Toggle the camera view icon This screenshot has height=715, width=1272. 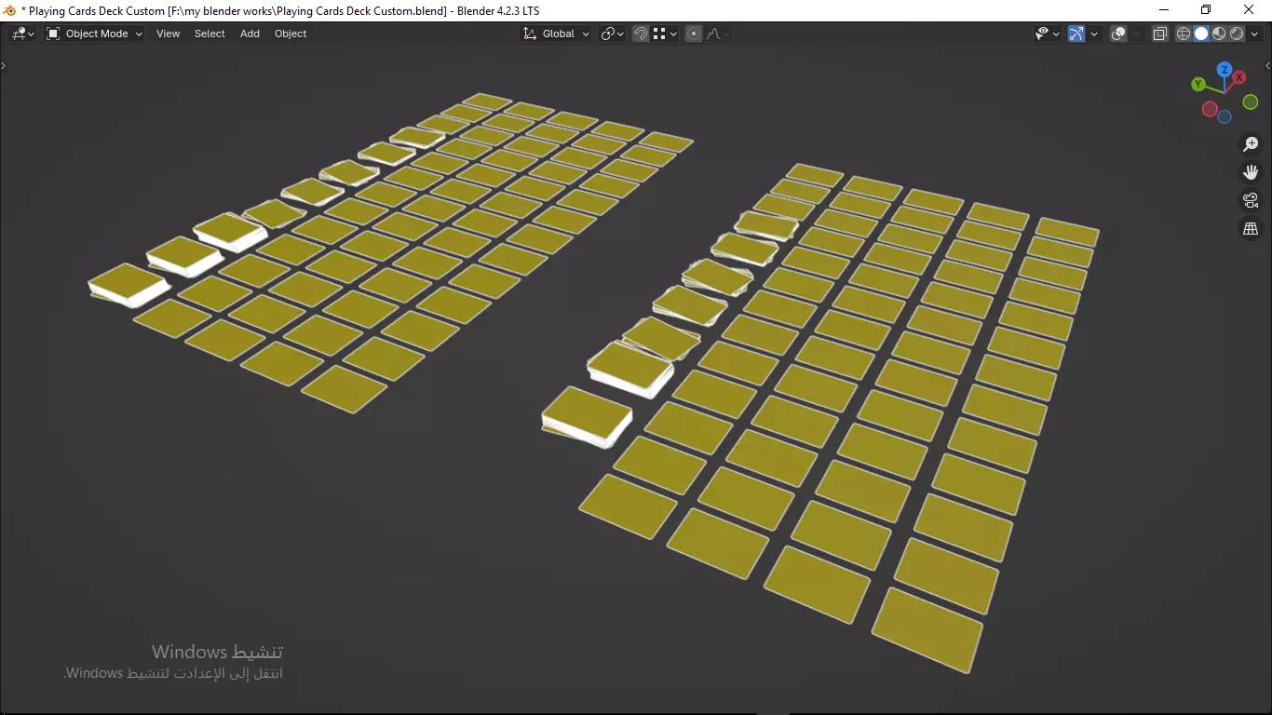click(1251, 200)
